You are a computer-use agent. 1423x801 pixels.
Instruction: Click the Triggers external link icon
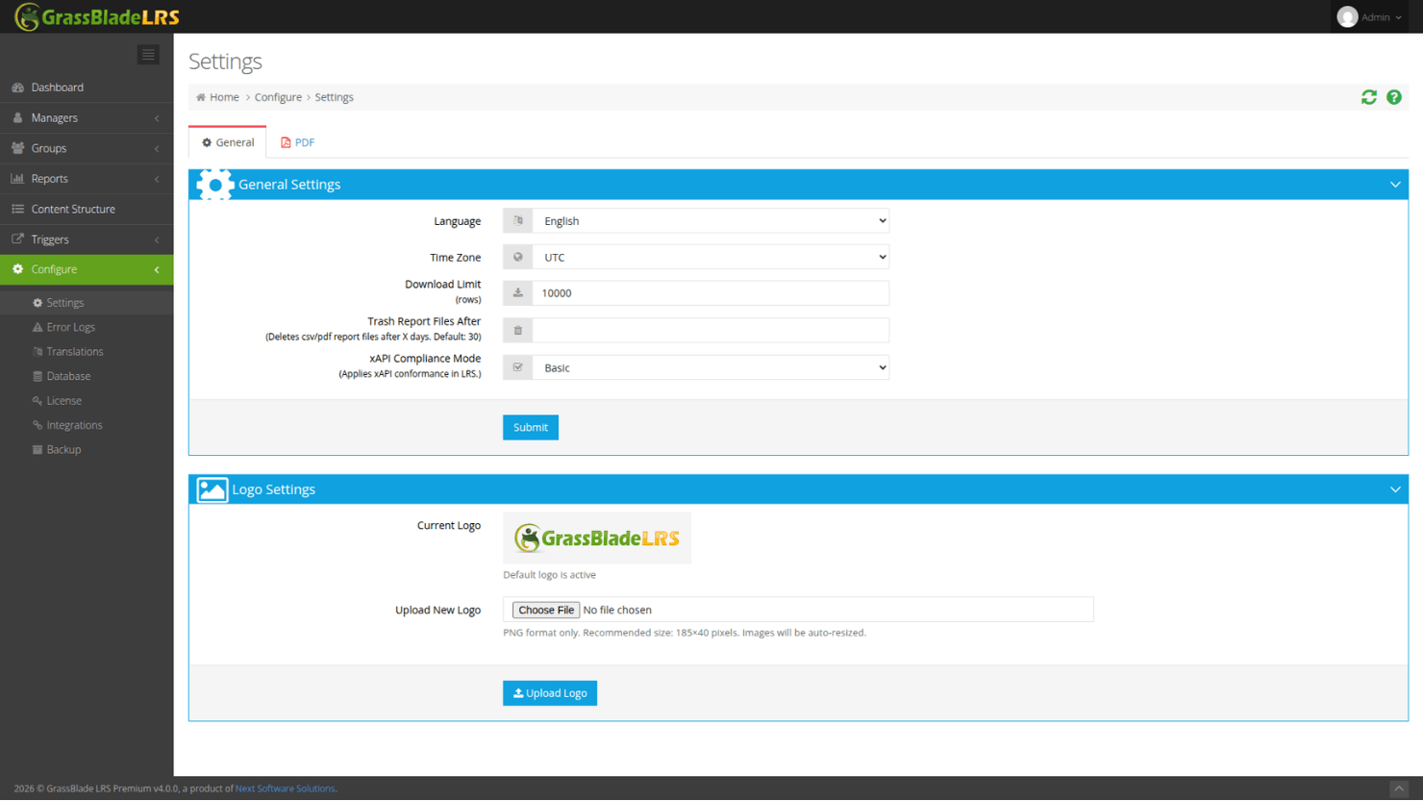(x=18, y=239)
